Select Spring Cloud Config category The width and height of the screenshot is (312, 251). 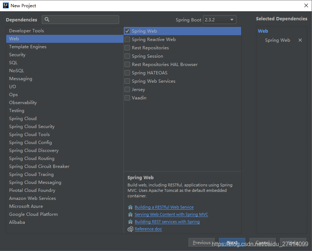click(65, 143)
